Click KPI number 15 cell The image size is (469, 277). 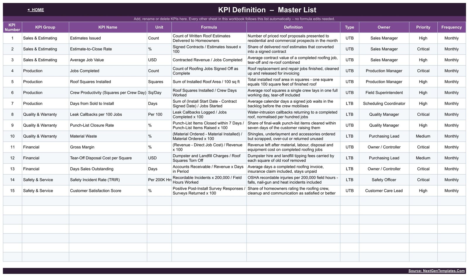click(12, 191)
